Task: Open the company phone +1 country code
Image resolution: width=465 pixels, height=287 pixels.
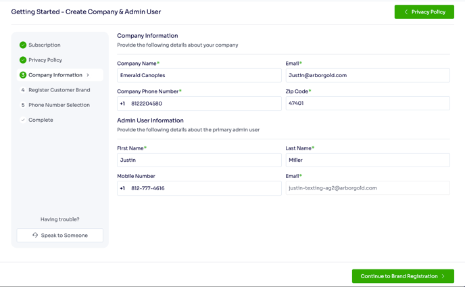Action: pos(122,104)
